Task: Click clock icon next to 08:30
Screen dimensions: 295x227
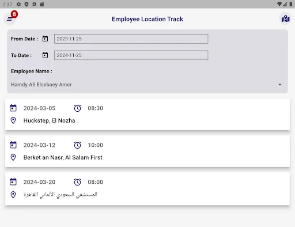Action: [x=77, y=108]
